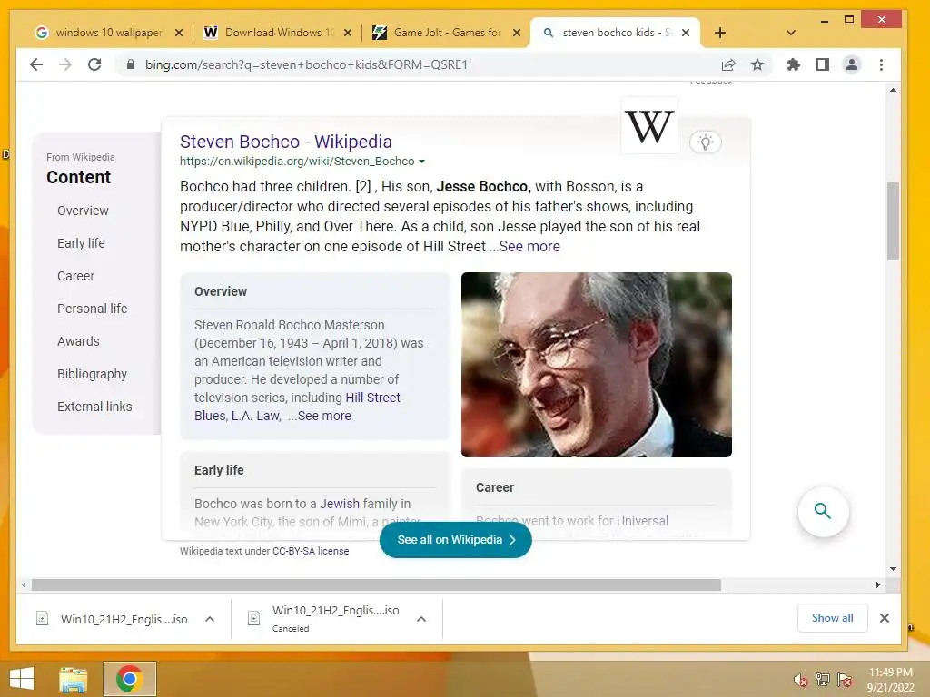Go to Bibliography in Content sidebar
The width and height of the screenshot is (930, 697).
tap(92, 374)
